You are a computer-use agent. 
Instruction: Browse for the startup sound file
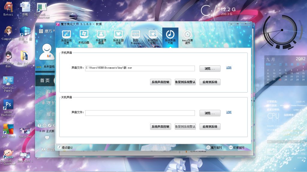click(x=210, y=68)
